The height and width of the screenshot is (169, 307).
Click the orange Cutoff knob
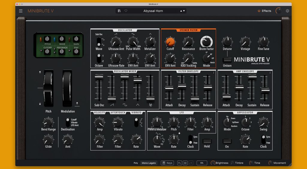(170, 42)
